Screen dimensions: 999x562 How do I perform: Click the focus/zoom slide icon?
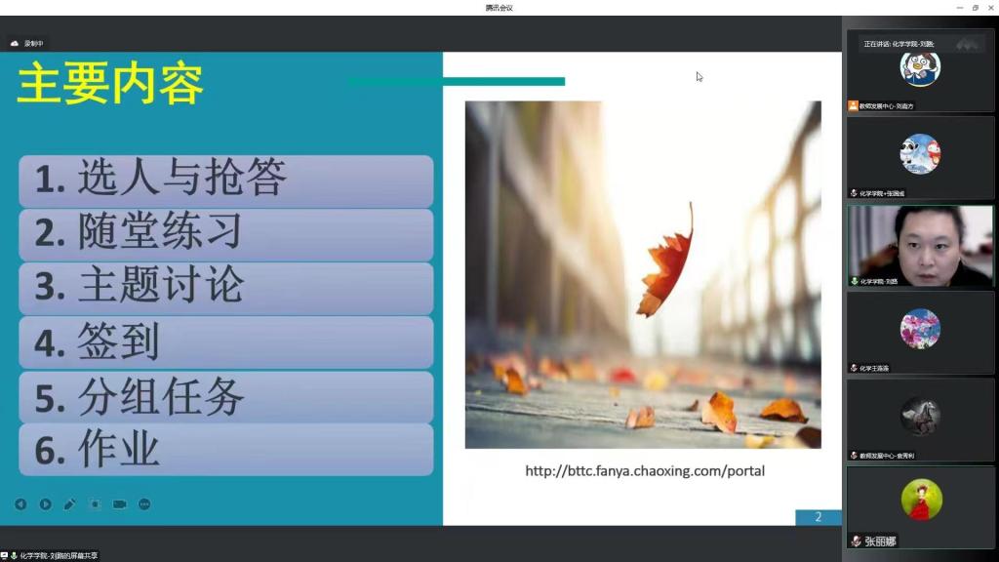pyautogui.click(x=95, y=504)
